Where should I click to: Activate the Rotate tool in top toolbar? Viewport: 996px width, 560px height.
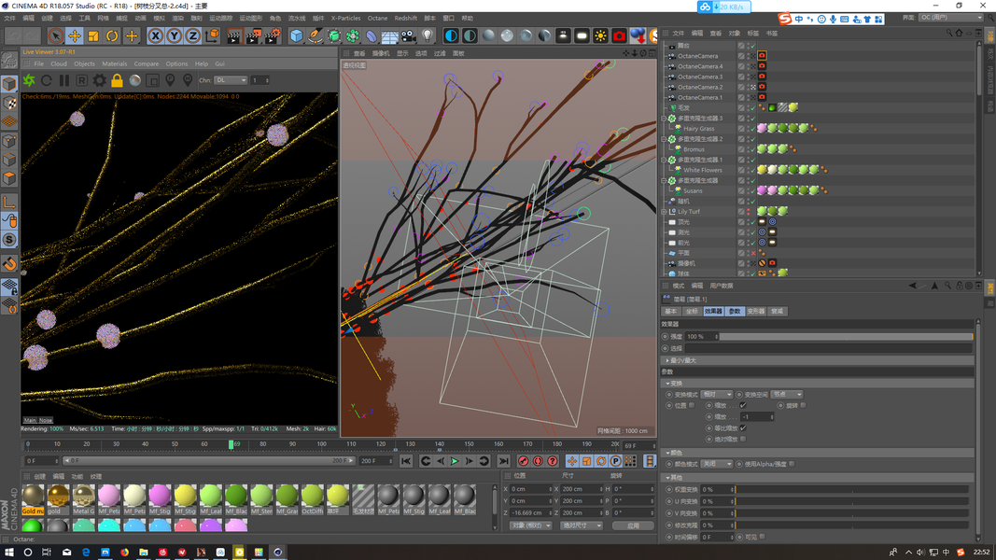[x=112, y=36]
